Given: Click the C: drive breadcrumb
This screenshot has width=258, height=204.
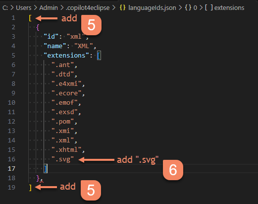Looking at the screenshot, I should [x=5, y=7].
